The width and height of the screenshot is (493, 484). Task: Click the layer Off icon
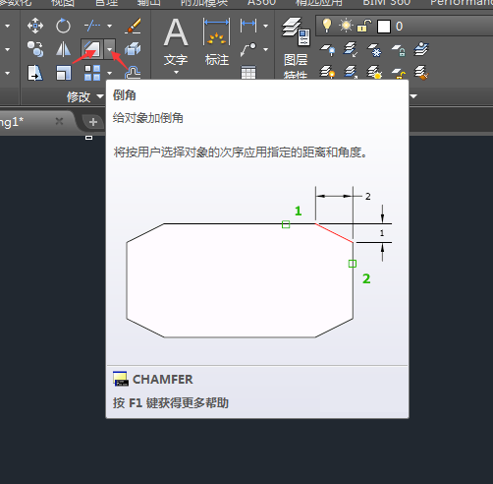[328, 49]
